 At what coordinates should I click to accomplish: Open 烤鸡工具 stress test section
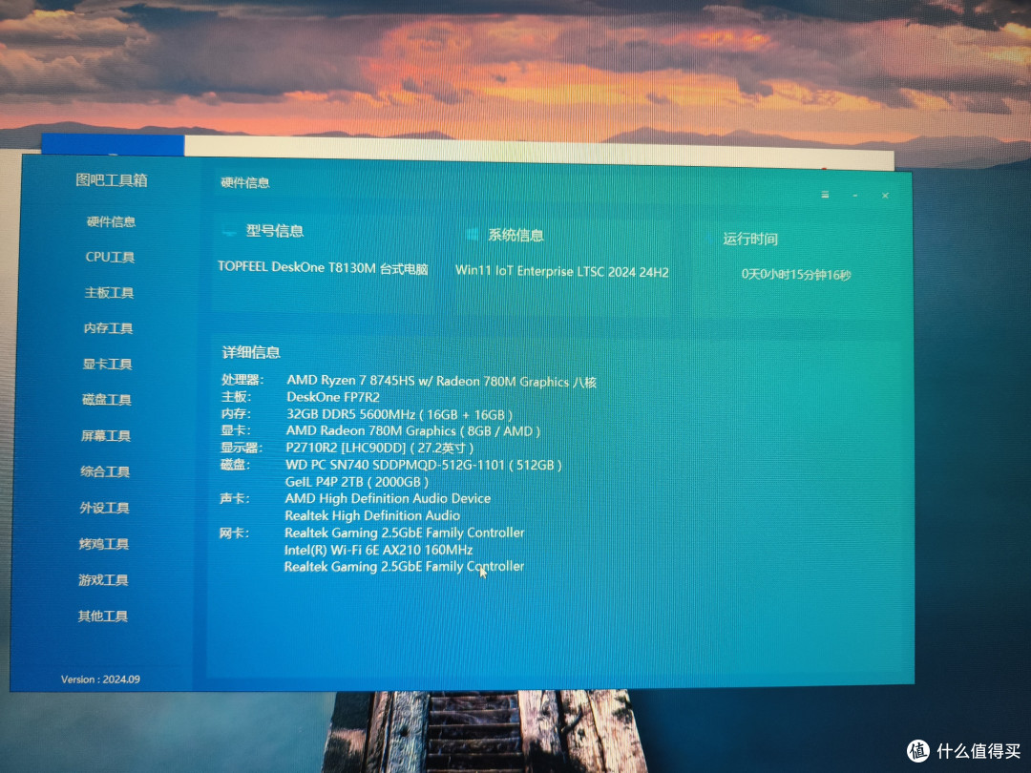[x=104, y=544]
